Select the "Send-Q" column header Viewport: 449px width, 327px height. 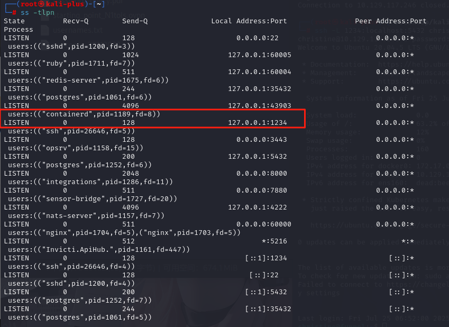135,21
